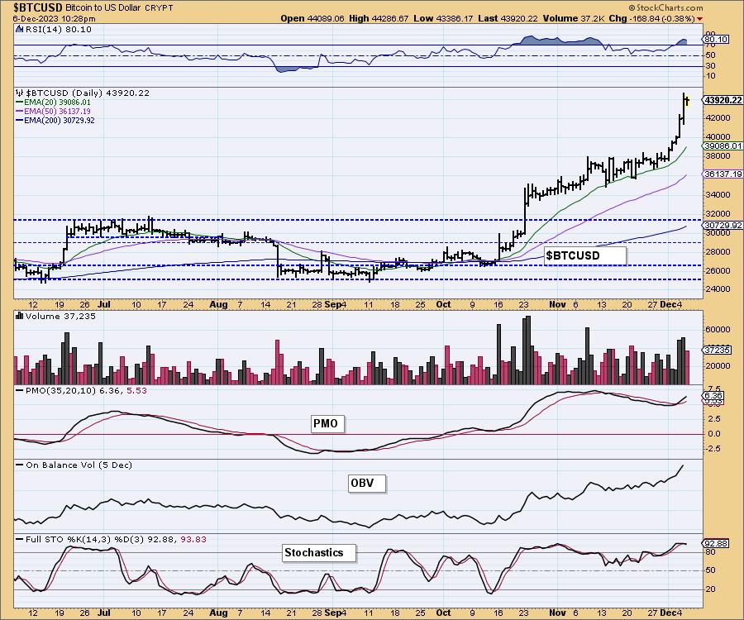Click the 37235 volume tag on axis

click(x=717, y=350)
